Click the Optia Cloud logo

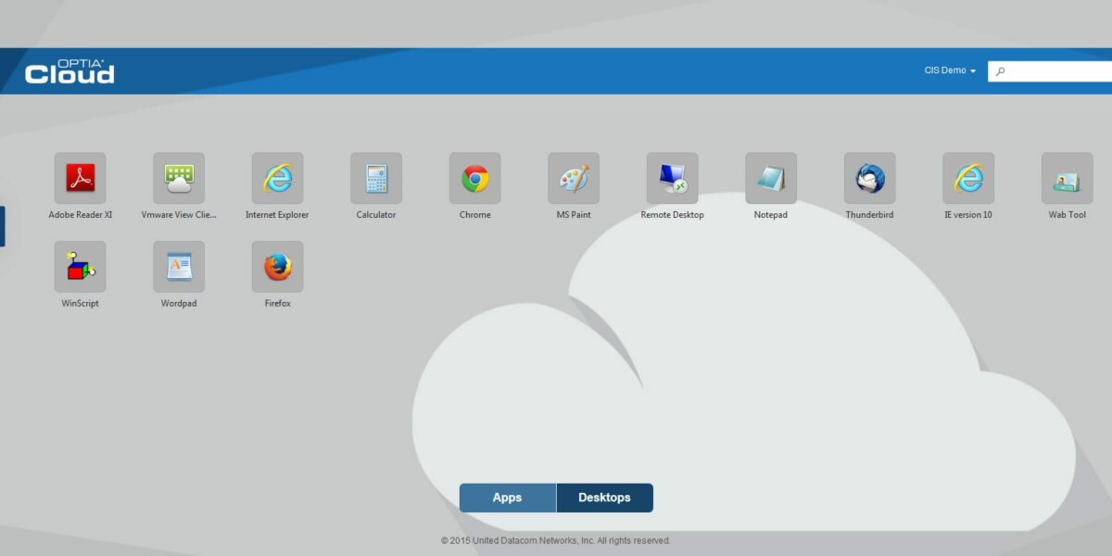click(69, 71)
